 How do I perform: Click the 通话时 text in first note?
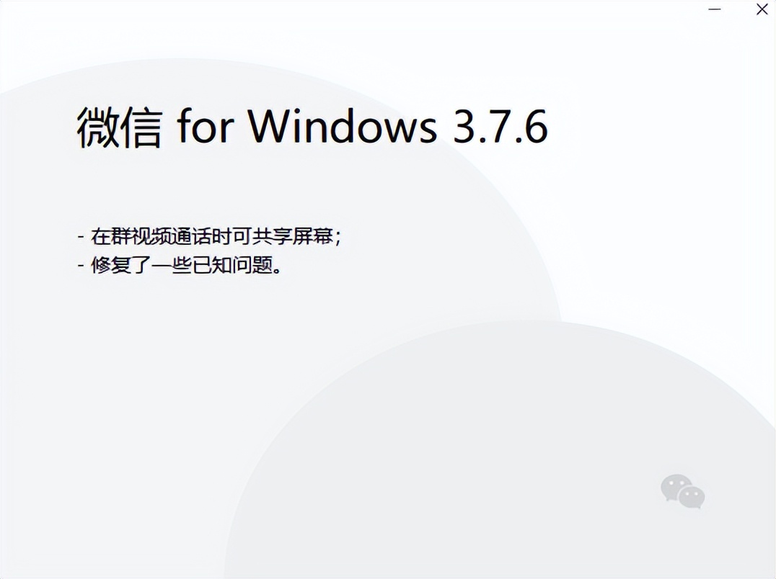[x=202, y=237]
